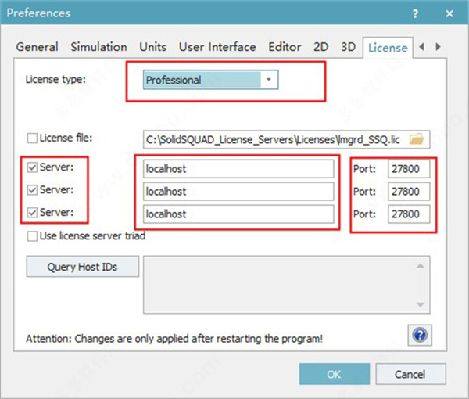Click the third server localhost field
469x399 pixels.
[238, 214]
